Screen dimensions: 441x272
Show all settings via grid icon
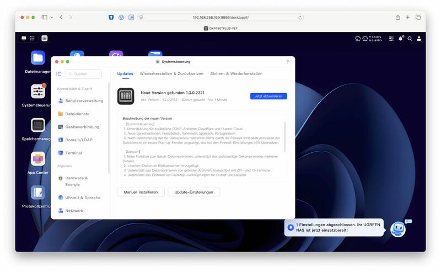coord(58,74)
